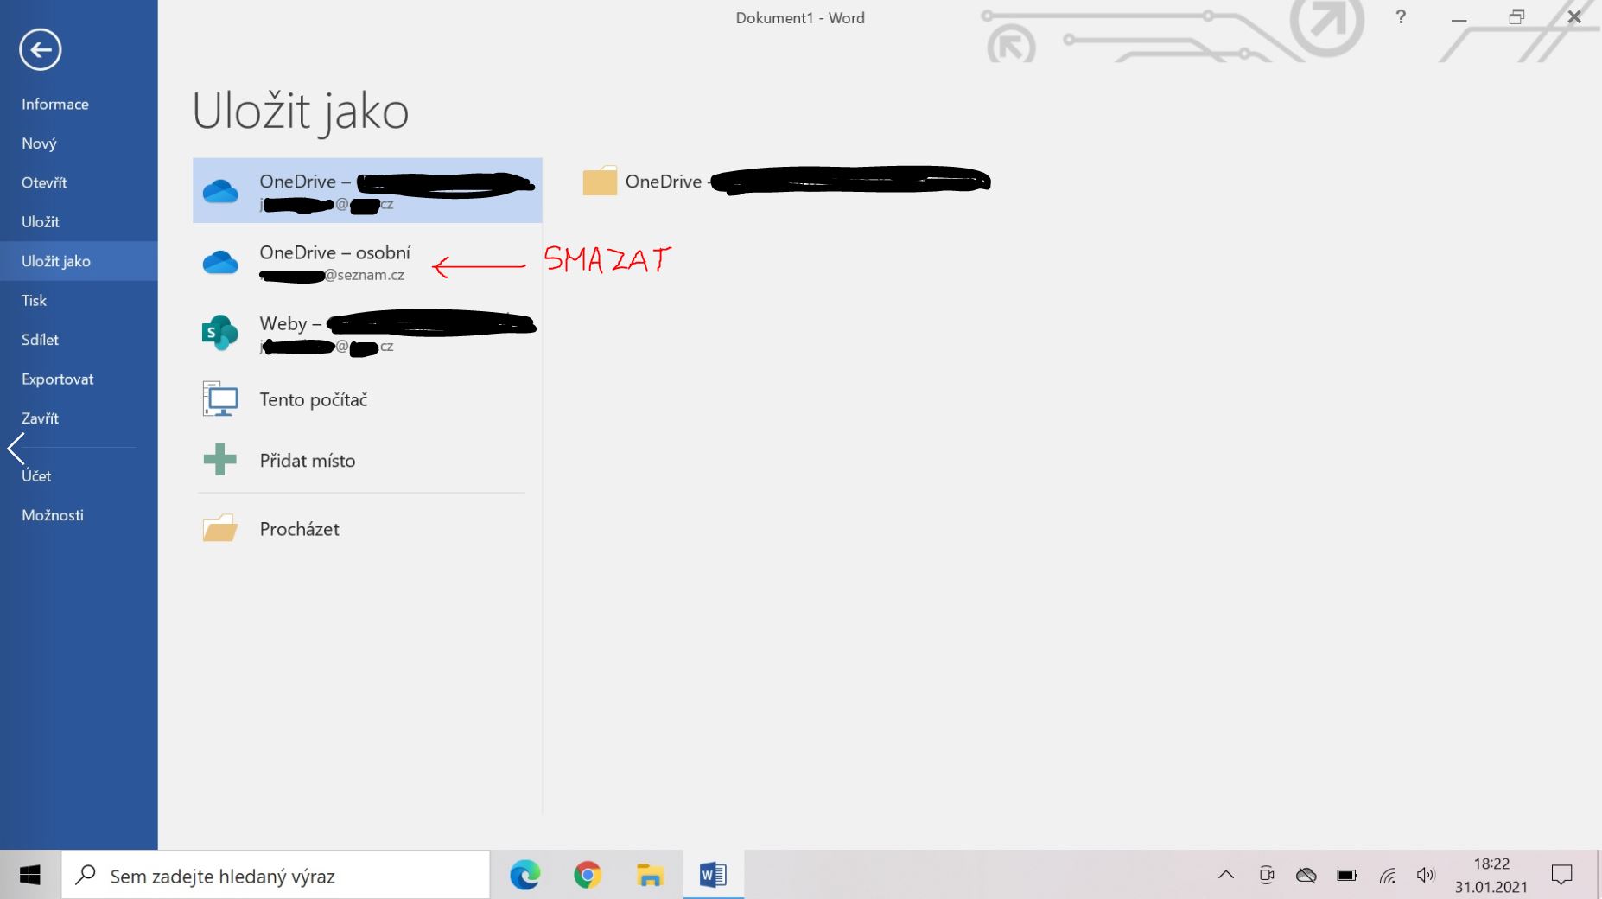Screen dimensions: 1602x899
Task: Go to the Otevřít menu section
Action: 44,182
